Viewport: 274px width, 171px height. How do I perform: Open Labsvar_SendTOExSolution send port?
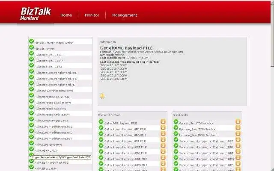(x=198, y=135)
